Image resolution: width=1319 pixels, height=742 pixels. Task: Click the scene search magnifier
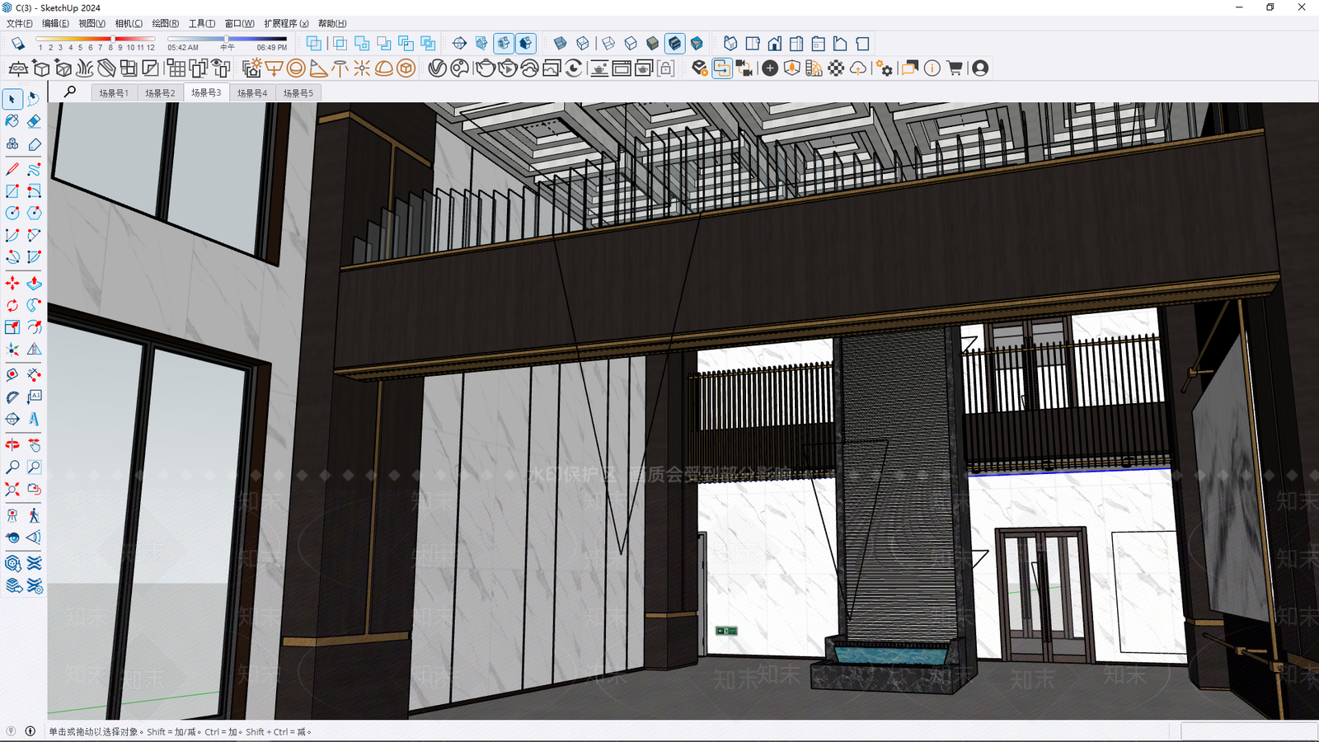pos(70,92)
